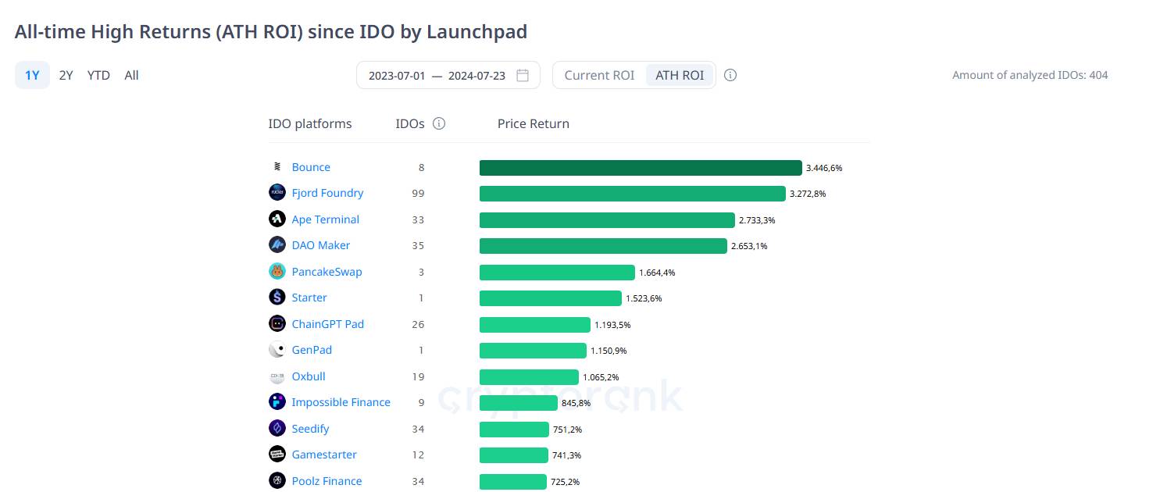Image resolution: width=1160 pixels, height=492 pixels.
Task: Switch to Current ROI view
Action: [599, 75]
